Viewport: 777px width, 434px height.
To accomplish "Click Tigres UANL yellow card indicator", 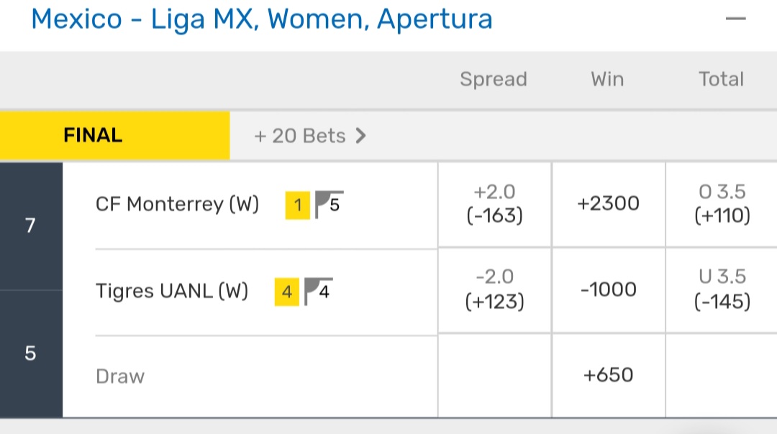I will pos(286,292).
